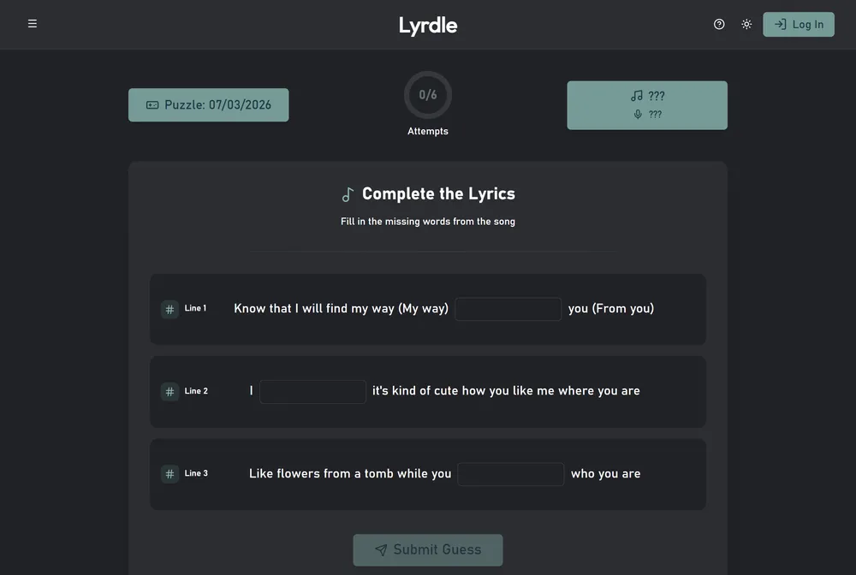Viewport: 856px width, 575px height.
Task: Click the Line 3 hash icon
Action: (169, 474)
